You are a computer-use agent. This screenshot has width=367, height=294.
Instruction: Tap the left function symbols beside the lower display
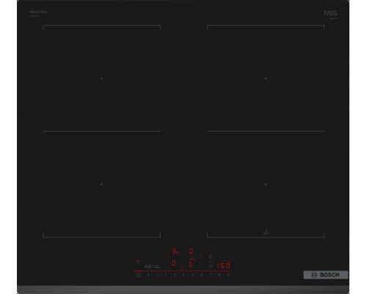tap(148, 267)
